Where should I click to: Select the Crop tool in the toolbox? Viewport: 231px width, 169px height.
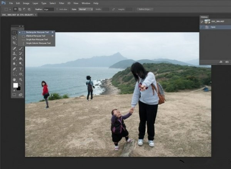point(14,43)
